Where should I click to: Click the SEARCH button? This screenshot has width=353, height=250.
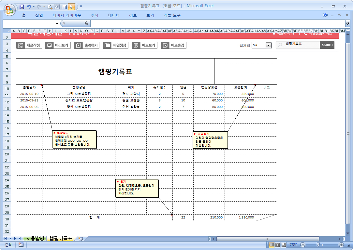point(327,45)
